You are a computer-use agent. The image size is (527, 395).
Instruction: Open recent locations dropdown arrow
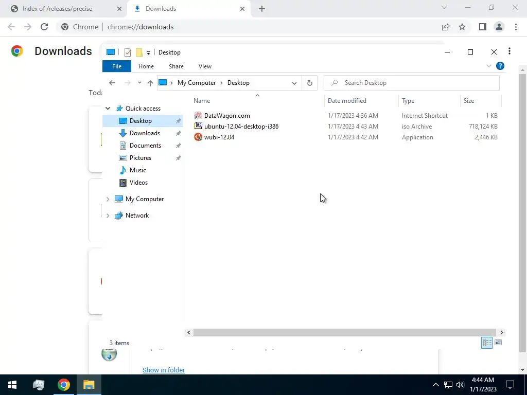(139, 83)
